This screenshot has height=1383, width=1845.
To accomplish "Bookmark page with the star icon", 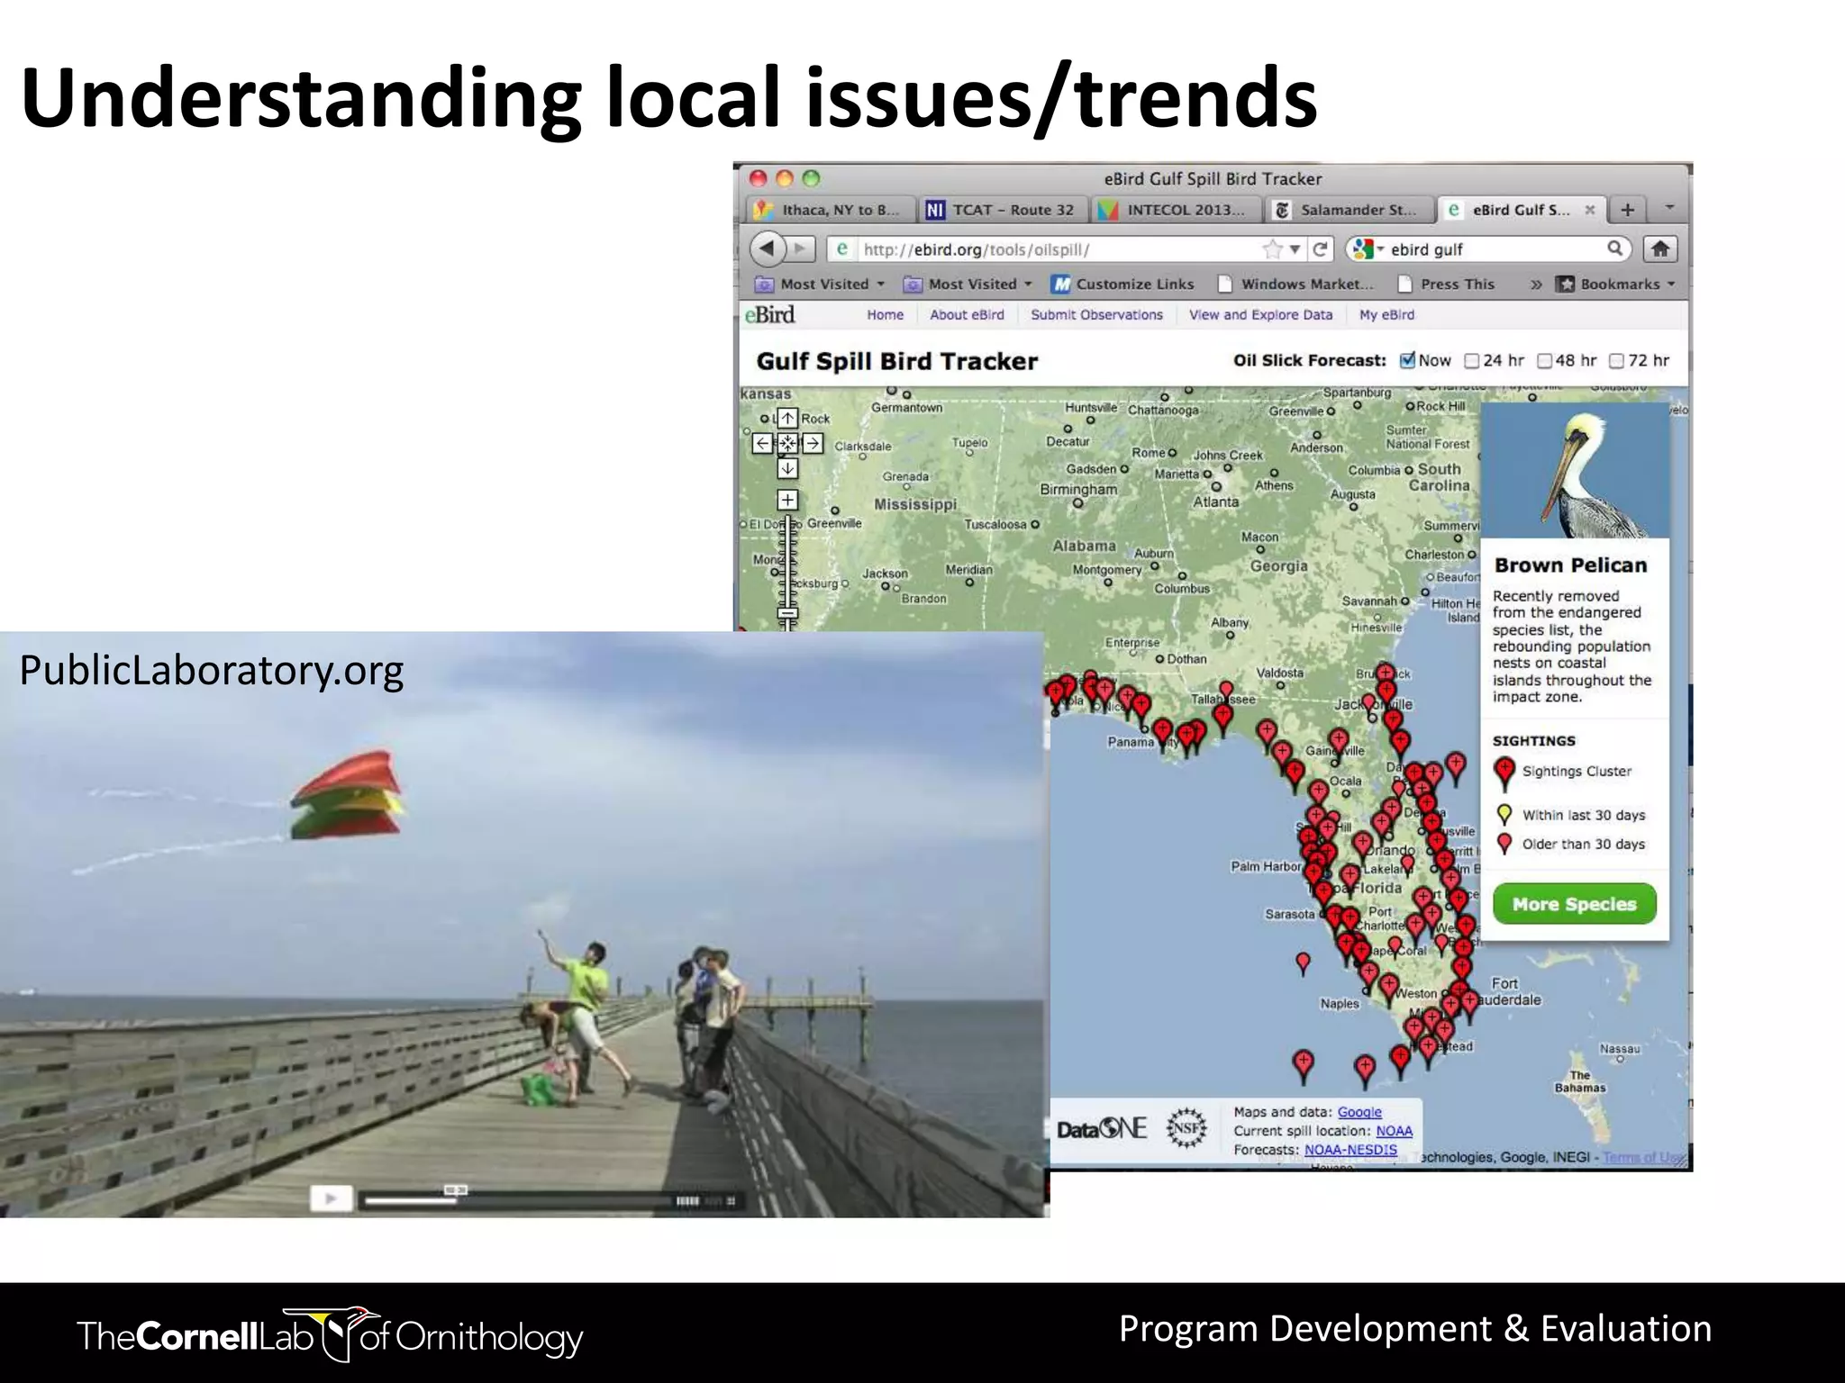I will pos(1272,249).
